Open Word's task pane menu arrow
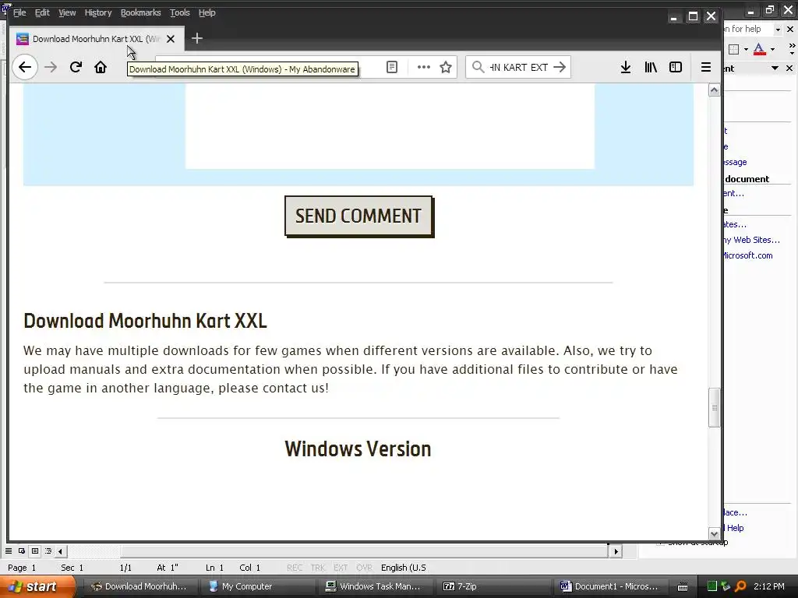The width and height of the screenshot is (798, 598). coord(775,69)
